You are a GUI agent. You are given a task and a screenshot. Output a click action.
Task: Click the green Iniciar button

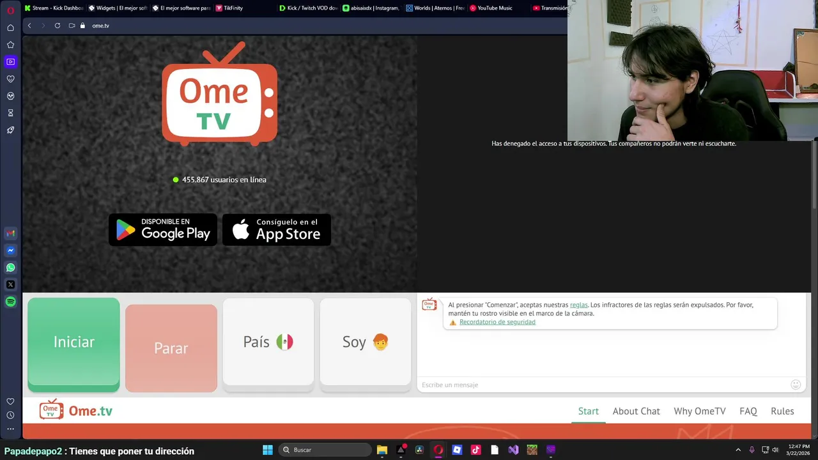(x=73, y=343)
